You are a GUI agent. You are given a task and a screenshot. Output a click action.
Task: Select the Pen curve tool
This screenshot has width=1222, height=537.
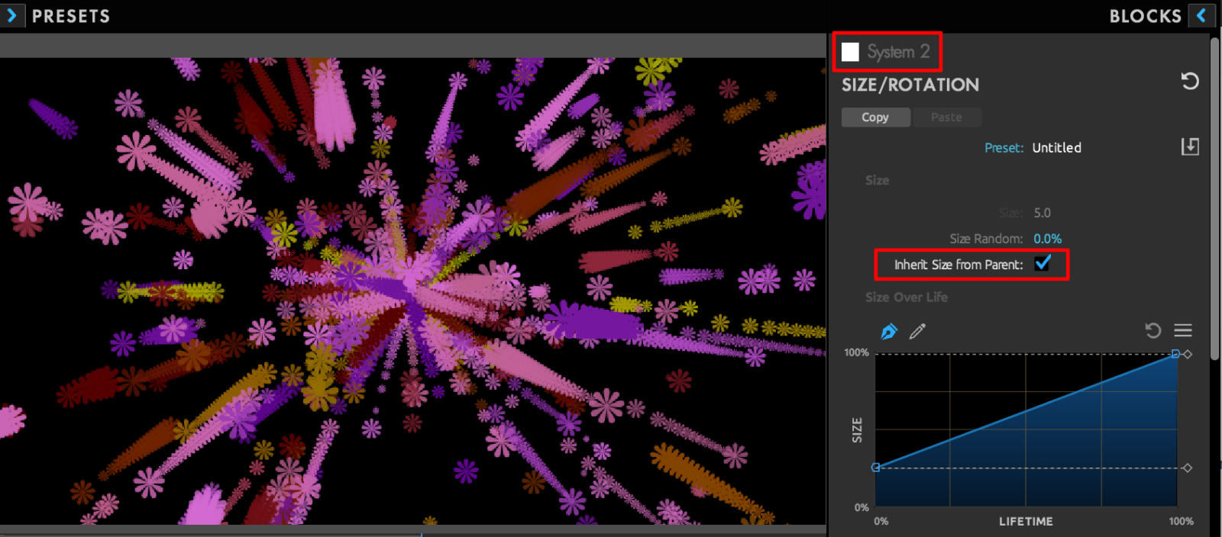[x=889, y=331]
